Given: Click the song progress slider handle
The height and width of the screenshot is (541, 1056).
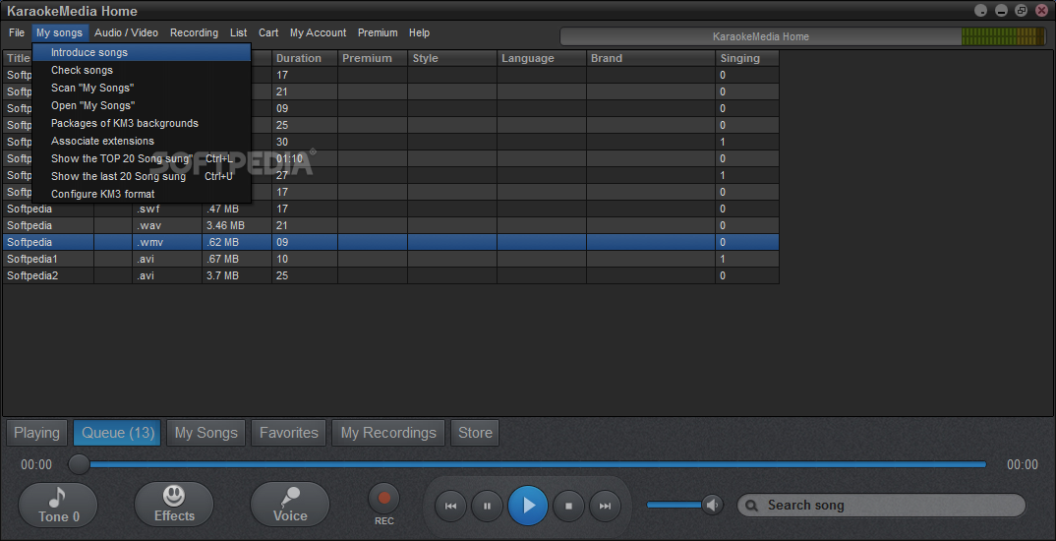Looking at the screenshot, I should point(79,464).
